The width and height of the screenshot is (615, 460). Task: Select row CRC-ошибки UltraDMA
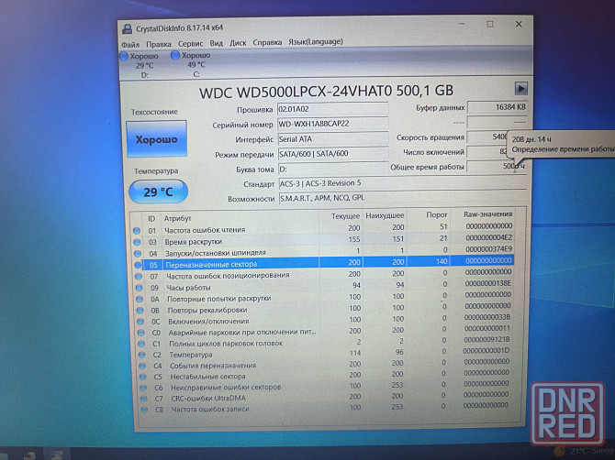click(x=327, y=397)
